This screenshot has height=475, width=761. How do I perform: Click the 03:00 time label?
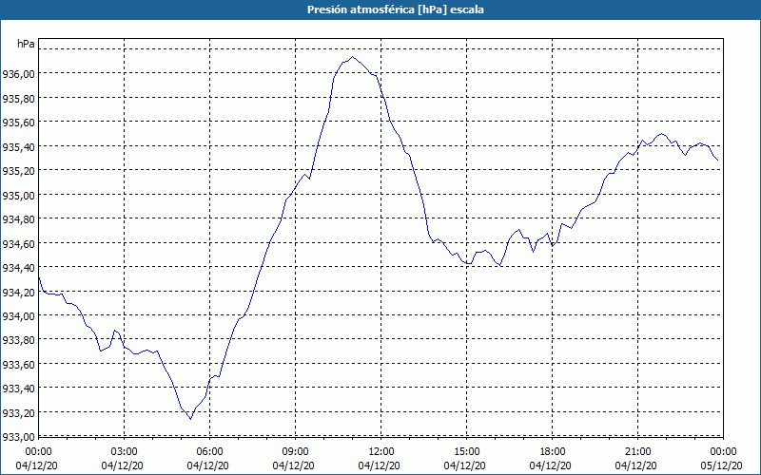(x=125, y=452)
